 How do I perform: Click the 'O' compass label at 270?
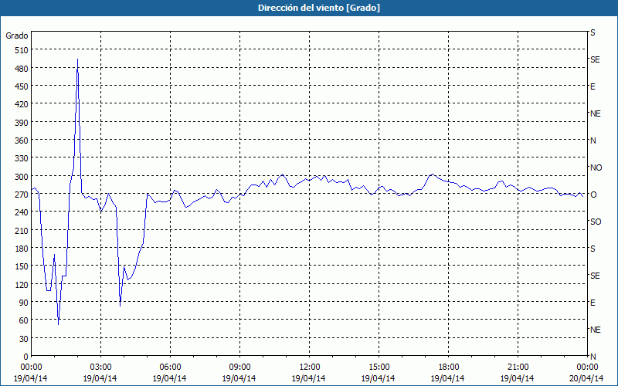click(x=593, y=195)
